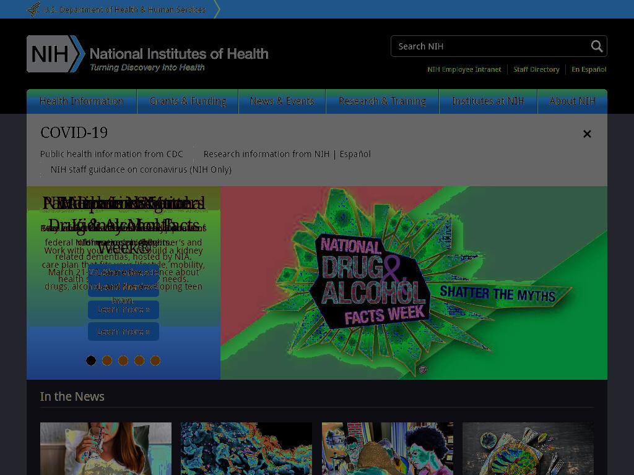Open the Institutes at NIH menu
The width and height of the screenshot is (634, 475).
[x=488, y=101]
